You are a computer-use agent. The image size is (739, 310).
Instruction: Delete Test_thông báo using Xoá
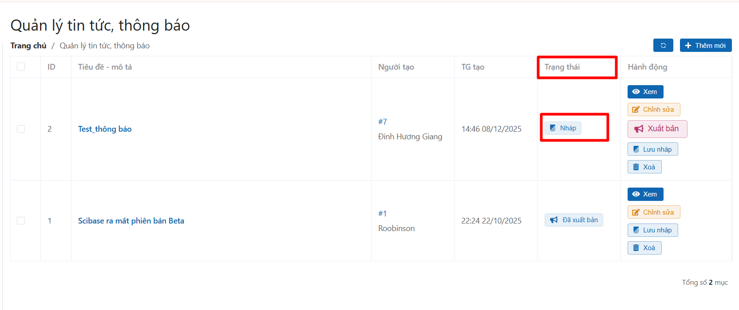coord(644,167)
